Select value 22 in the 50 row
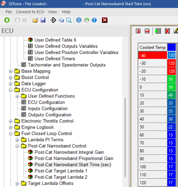178x187 pixels. 172,127
